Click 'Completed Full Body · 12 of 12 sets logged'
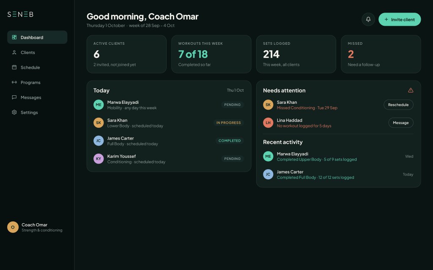433x270 pixels. pyautogui.click(x=315, y=178)
